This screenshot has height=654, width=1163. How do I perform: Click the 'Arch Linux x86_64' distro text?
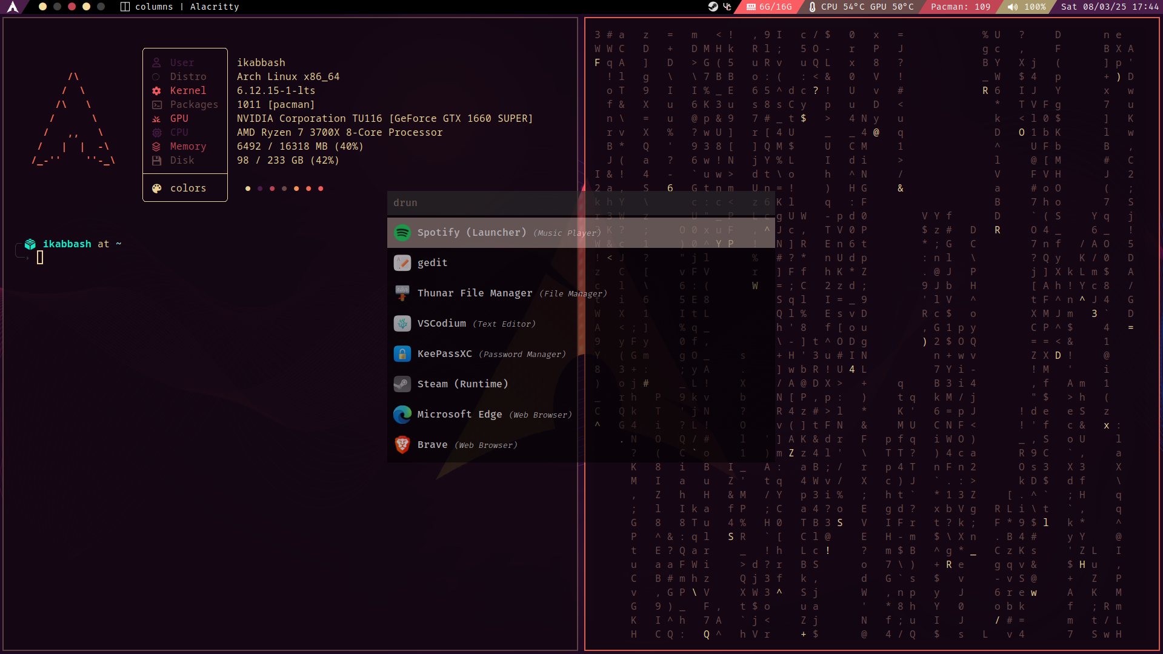[288, 77]
